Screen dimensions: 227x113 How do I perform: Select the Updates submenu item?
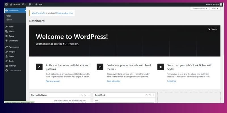(x=9, y=19)
